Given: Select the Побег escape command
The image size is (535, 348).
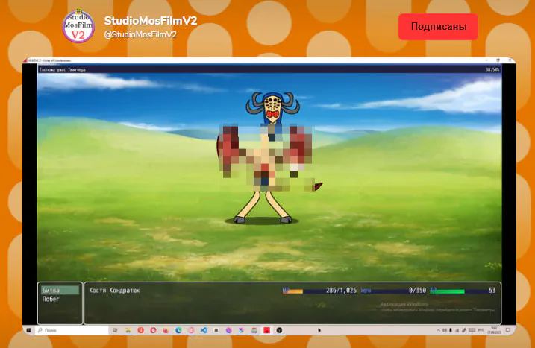Looking at the screenshot, I should pos(51,299).
